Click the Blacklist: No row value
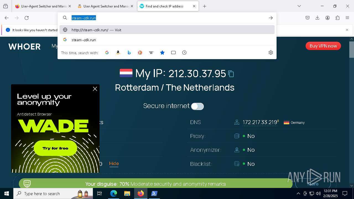This screenshot has height=199, width=354. (251, 164)
